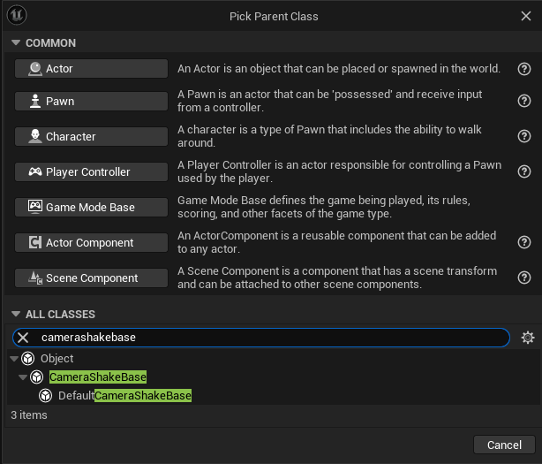The image size is (542, 464).
Task: Open help for Actor Component class
Action: (x=524, y=242)
